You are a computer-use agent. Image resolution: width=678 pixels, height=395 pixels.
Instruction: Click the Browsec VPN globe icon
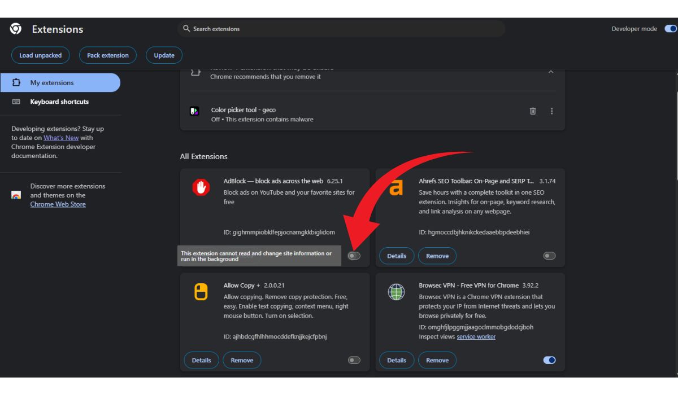click(396, 292)
